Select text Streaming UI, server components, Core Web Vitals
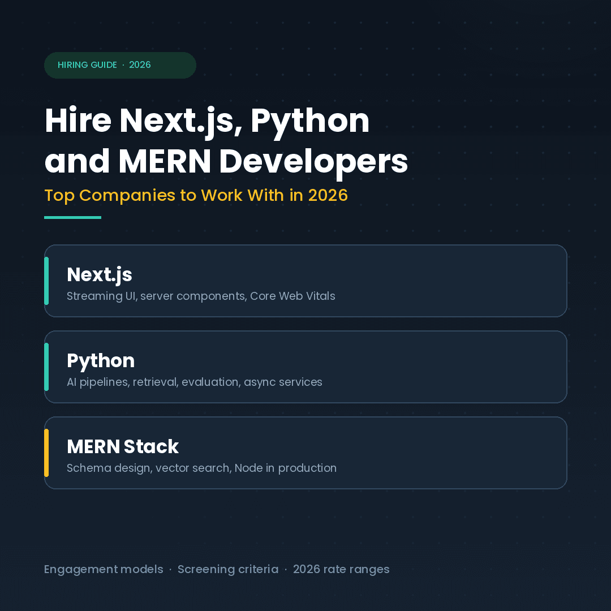Viewport: 611px width, 611px height. 201,296
